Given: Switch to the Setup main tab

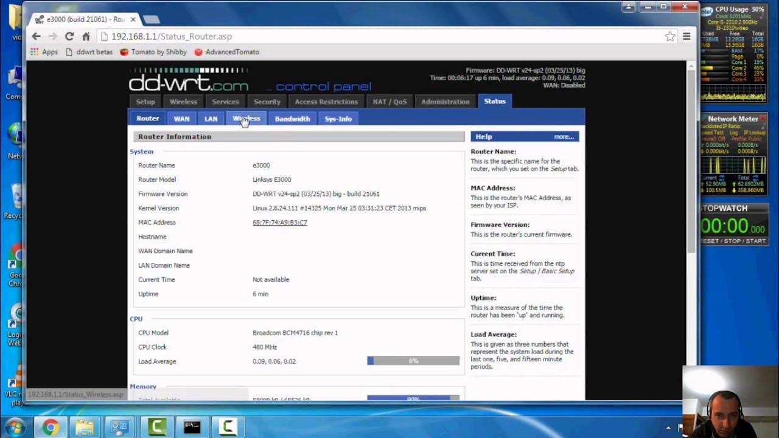Looking at the screenshot, I should pos(145,102).
